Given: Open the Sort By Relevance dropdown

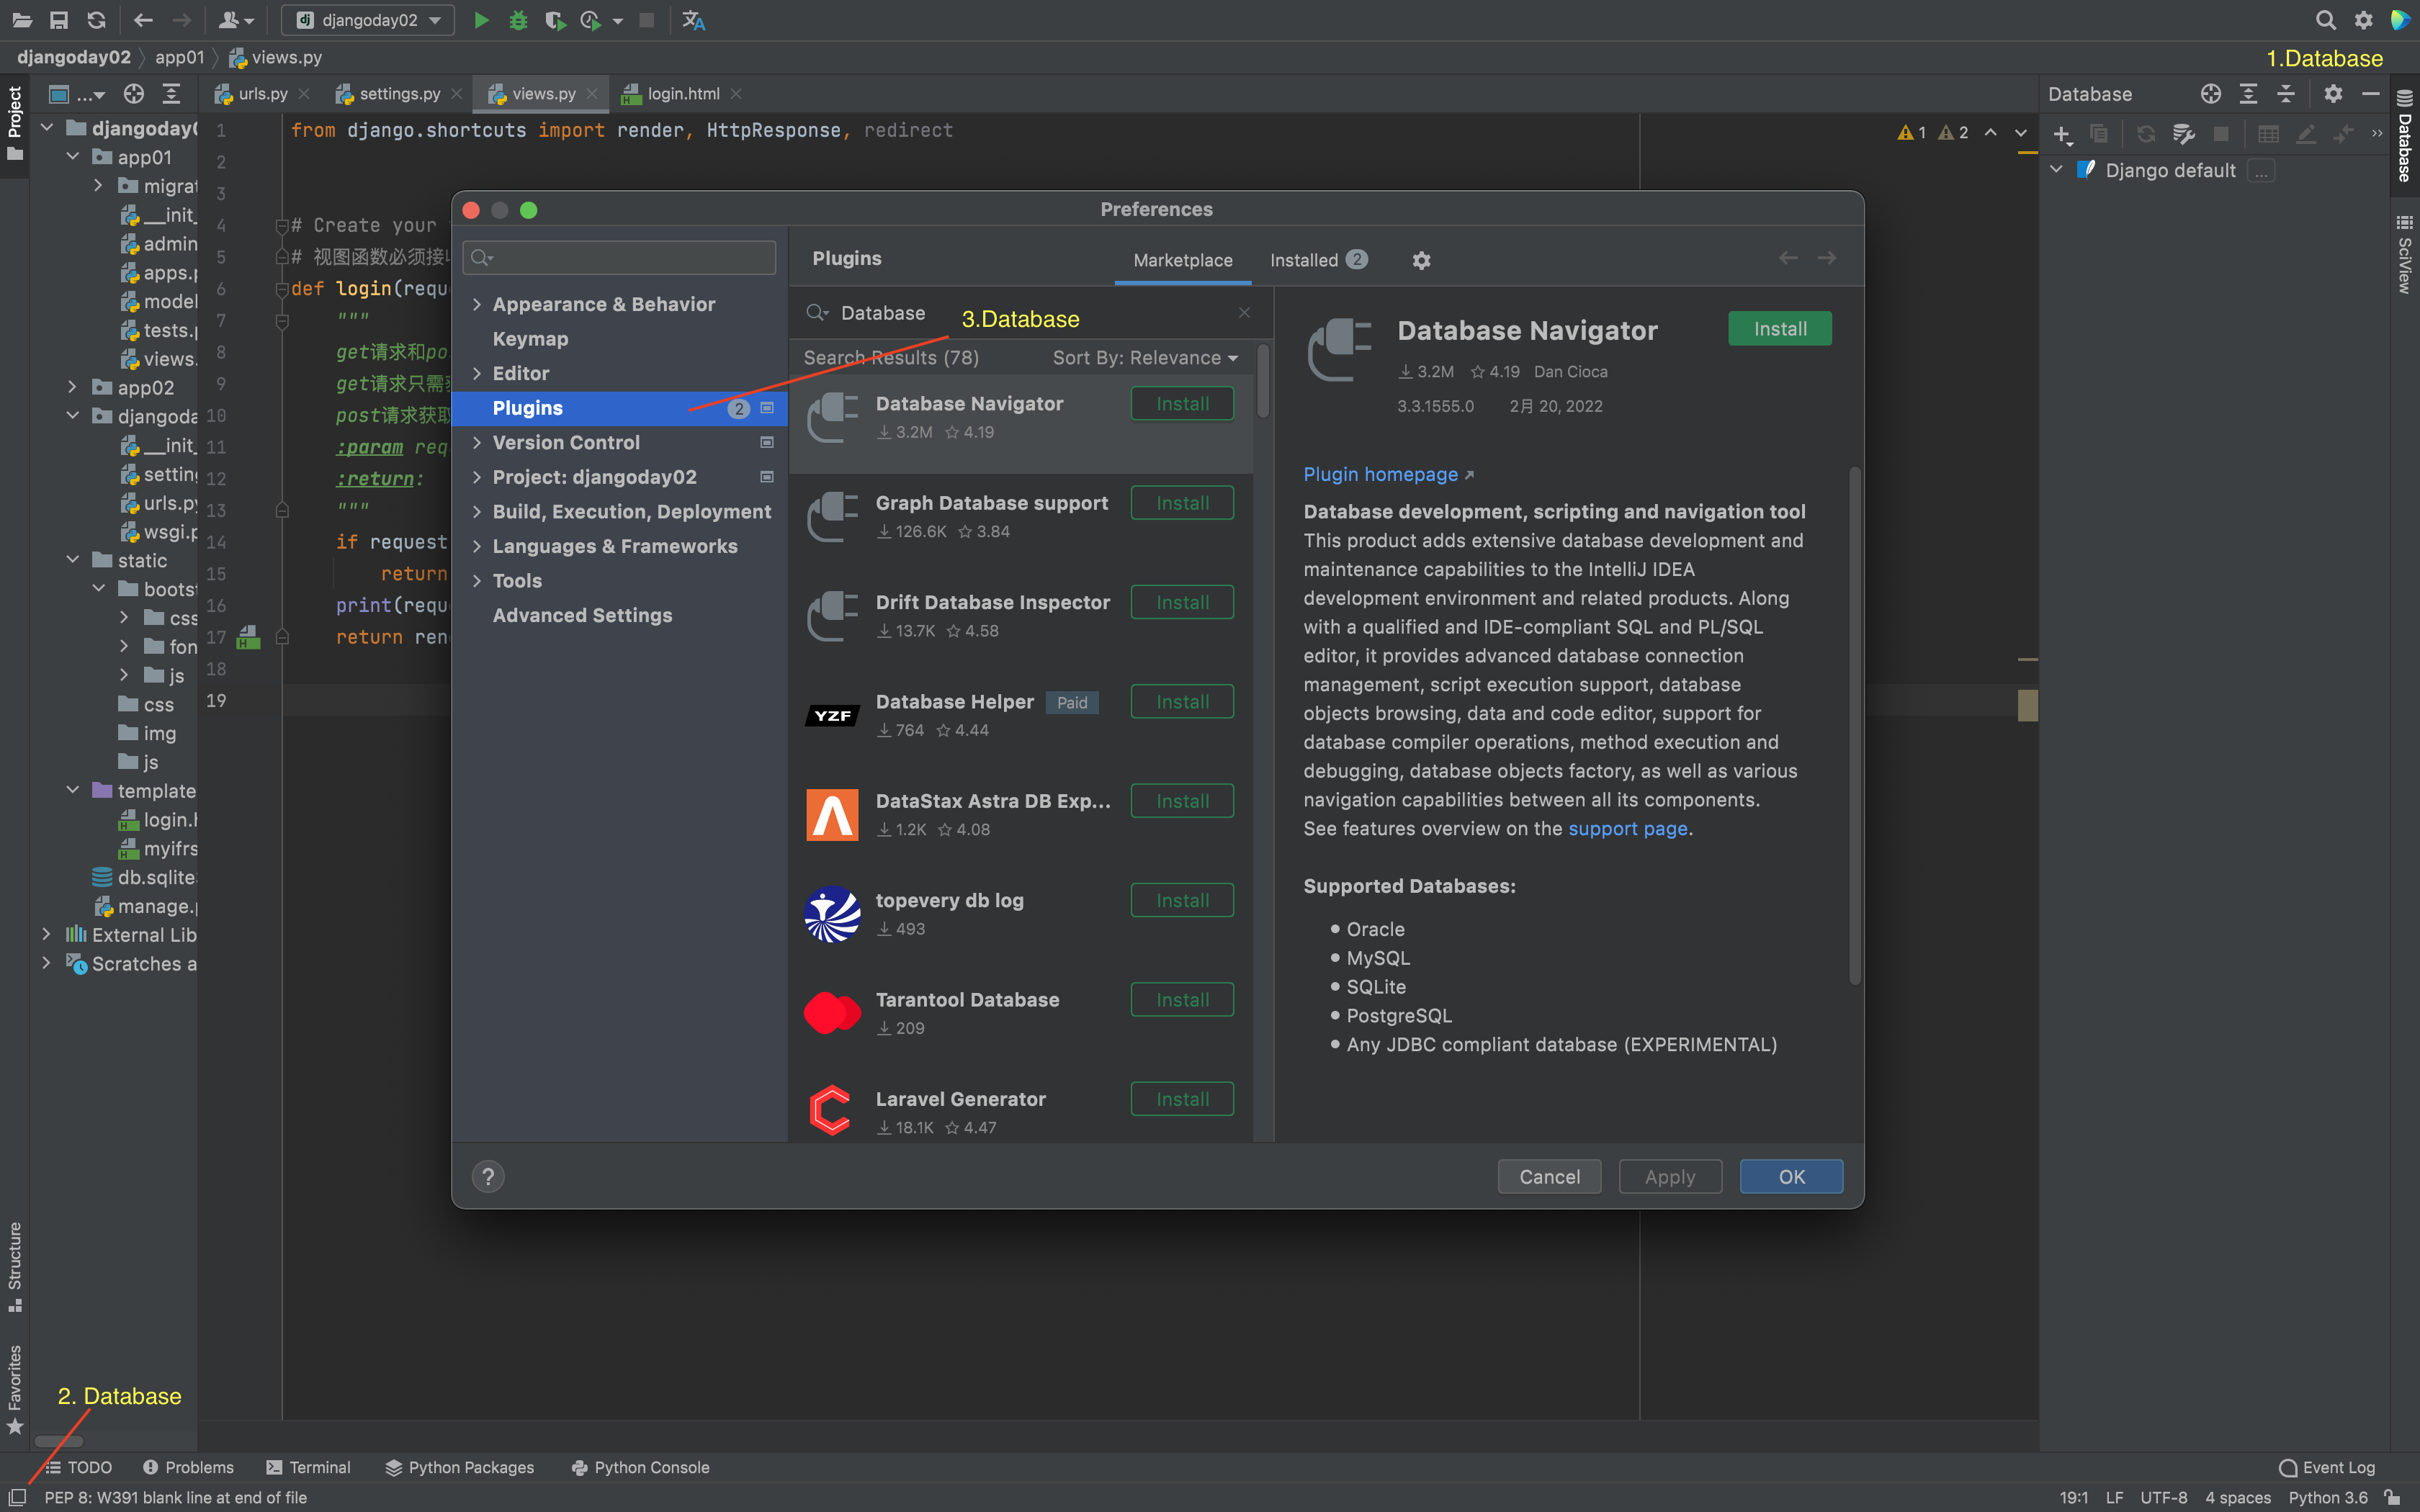Looking at the screenshot, I should click(1144, 357).
